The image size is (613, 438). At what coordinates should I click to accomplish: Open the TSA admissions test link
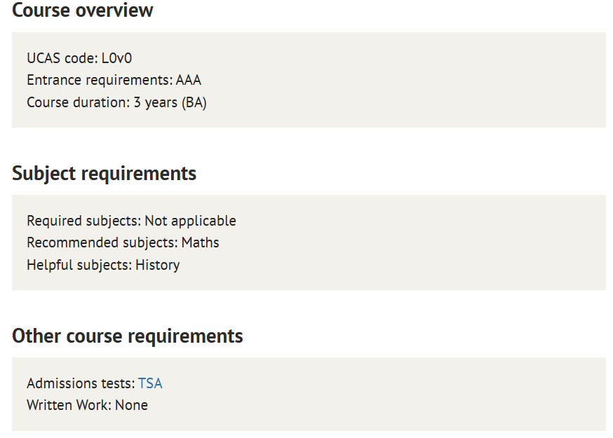tap(150, 383)
